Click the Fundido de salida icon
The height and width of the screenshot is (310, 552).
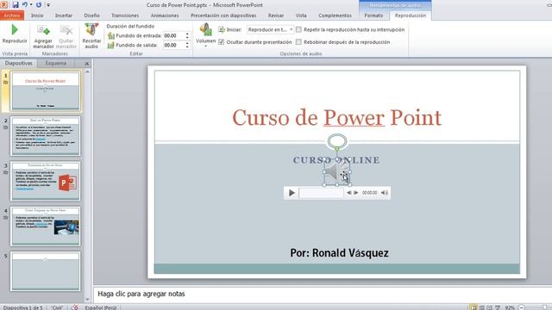click(111, 46)
